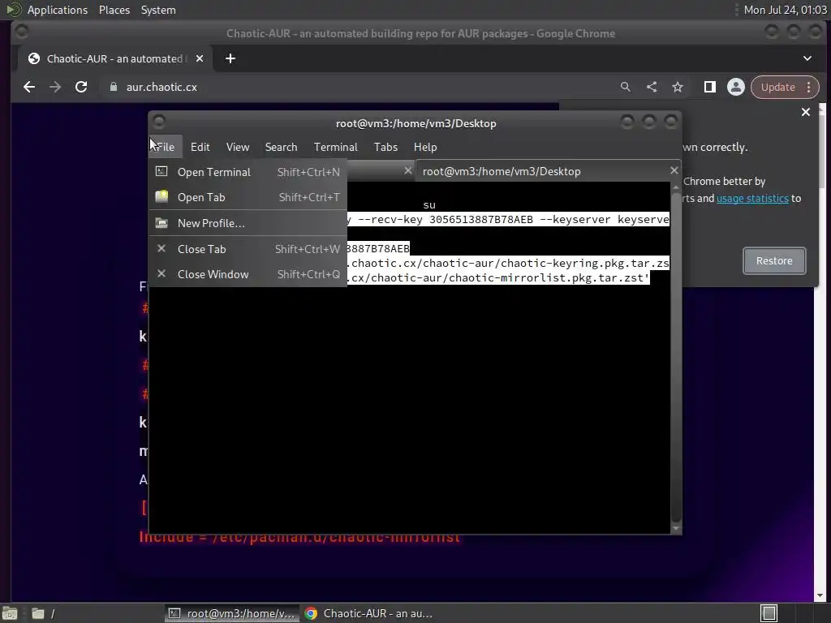Open the Places menu
This screenshot has width=831, height=623.
(x=114, y=10)
